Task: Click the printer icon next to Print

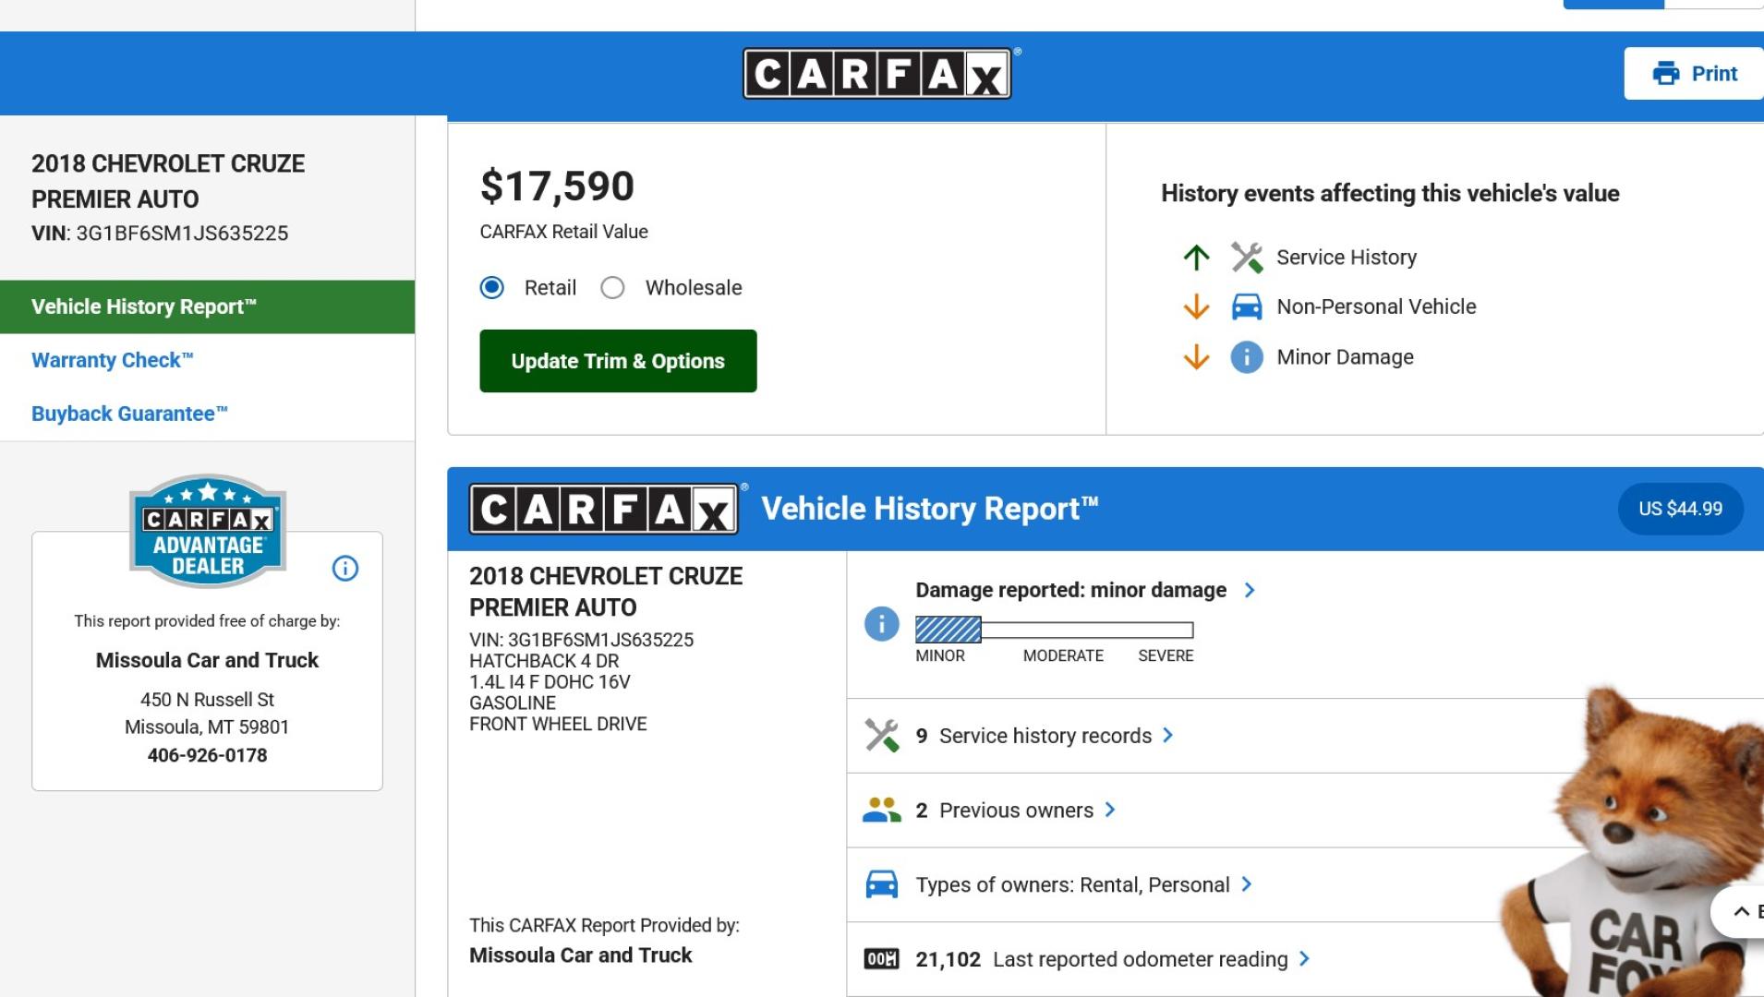Action: (1666, 73)
